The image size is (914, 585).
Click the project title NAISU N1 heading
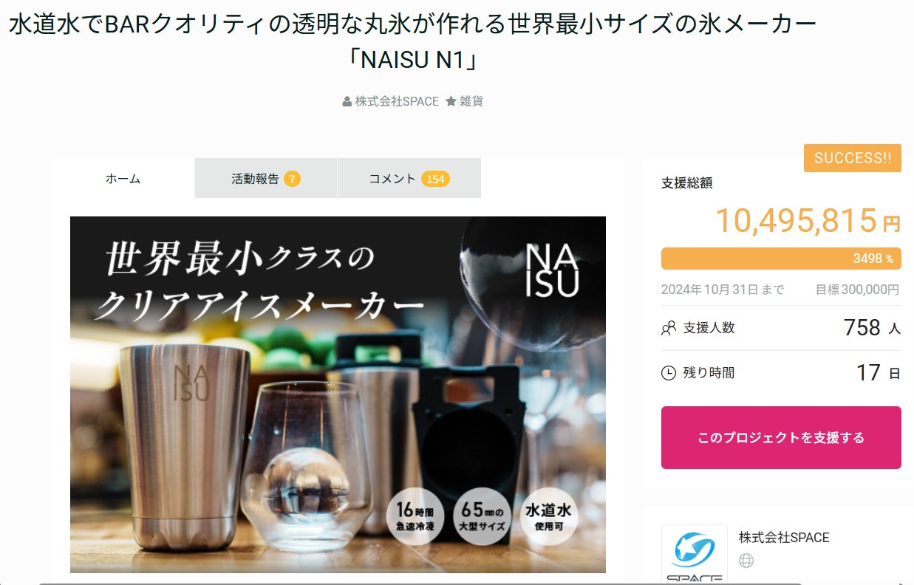pyautogui.click(x=413, y=41)
